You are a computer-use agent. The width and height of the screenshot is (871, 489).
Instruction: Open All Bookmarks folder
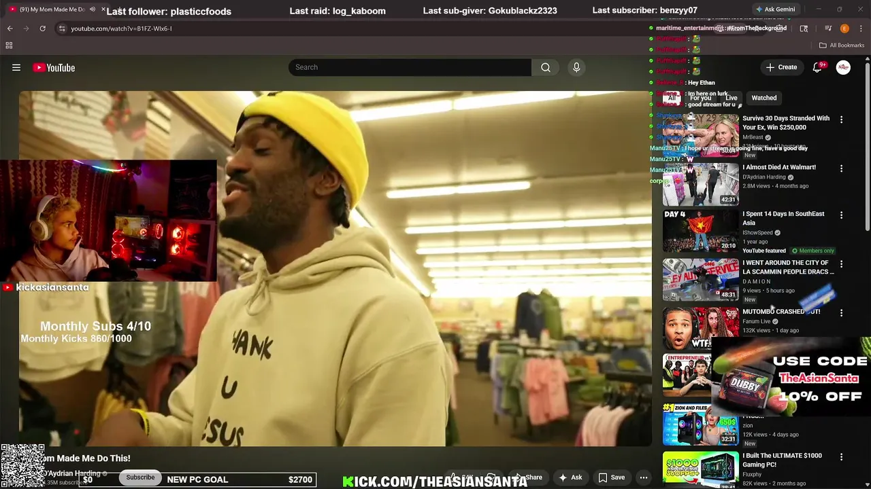click(842, 46)
